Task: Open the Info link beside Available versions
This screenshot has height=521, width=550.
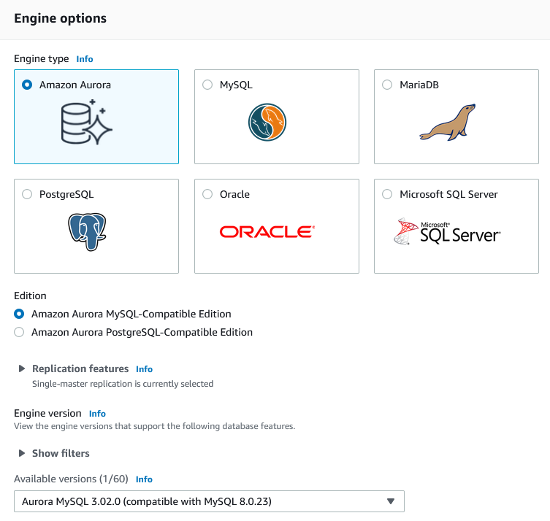Action: tap(144, 479)
